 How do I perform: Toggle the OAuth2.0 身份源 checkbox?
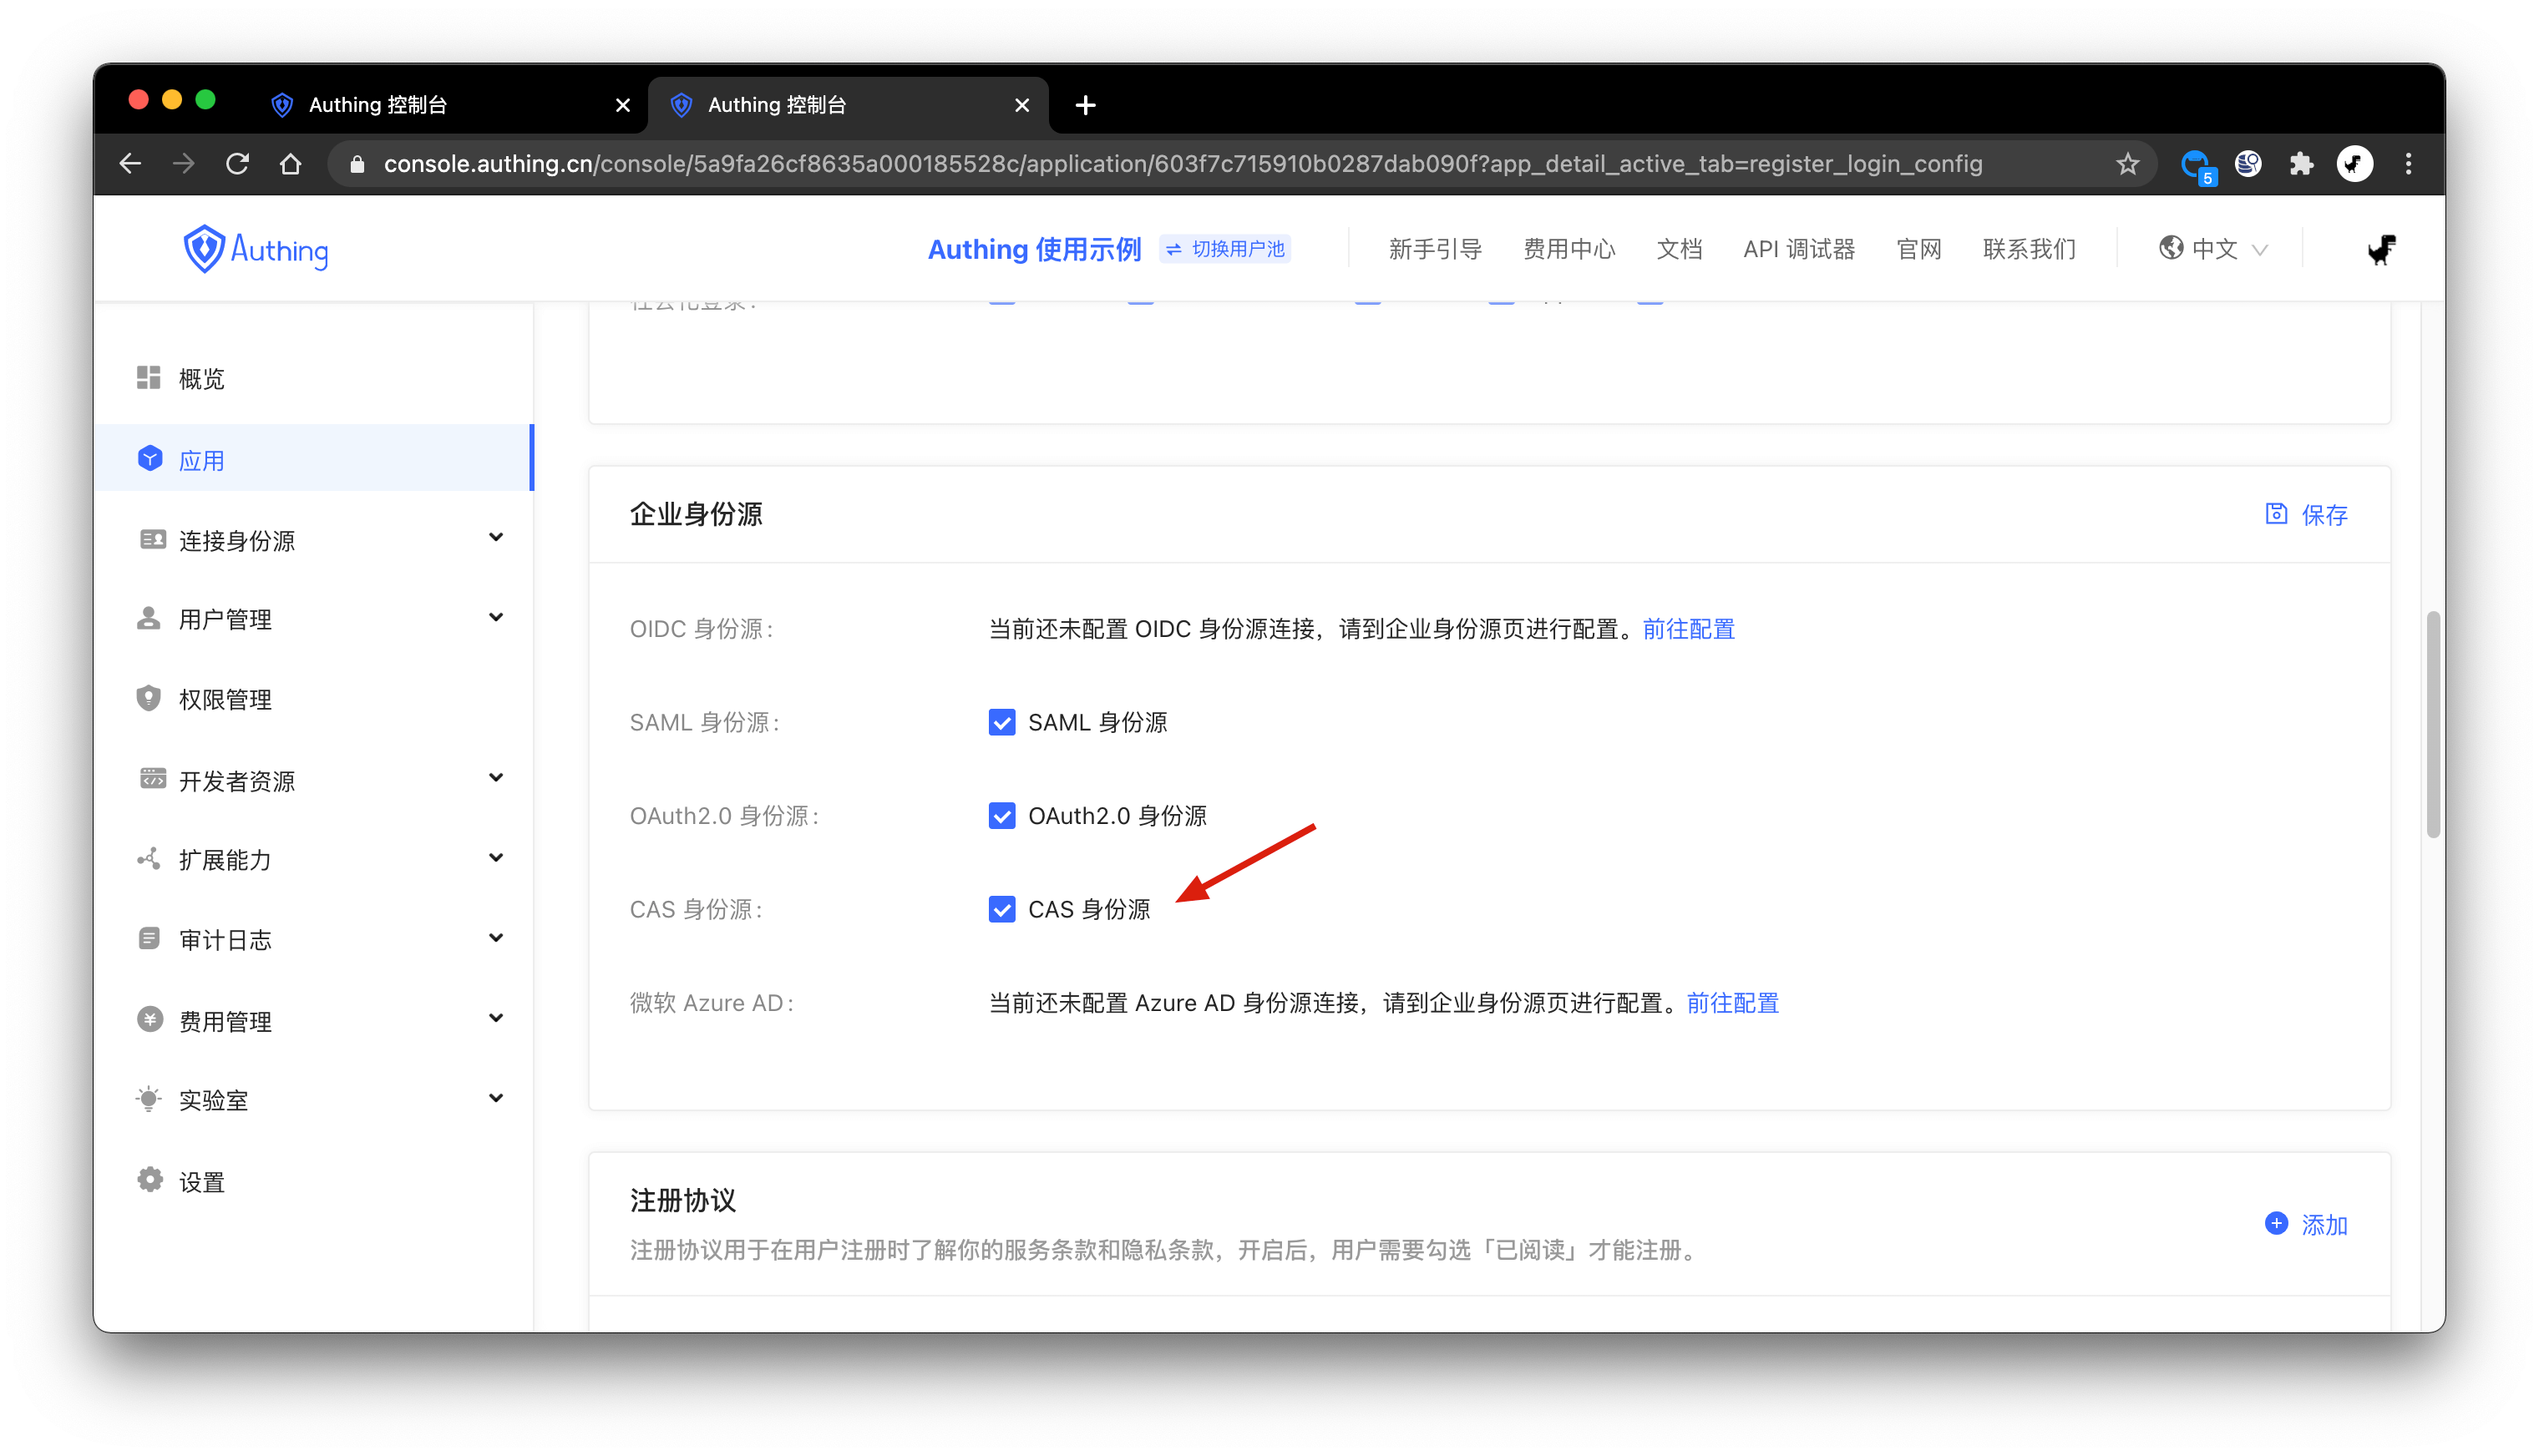(x=1001, y=816)
